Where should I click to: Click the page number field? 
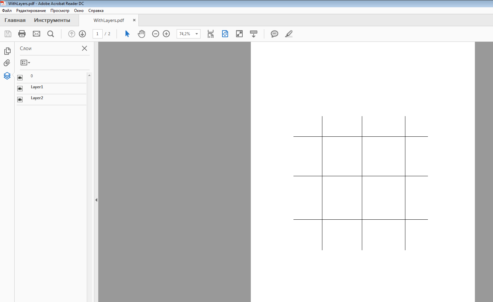[x=98, y=34]
